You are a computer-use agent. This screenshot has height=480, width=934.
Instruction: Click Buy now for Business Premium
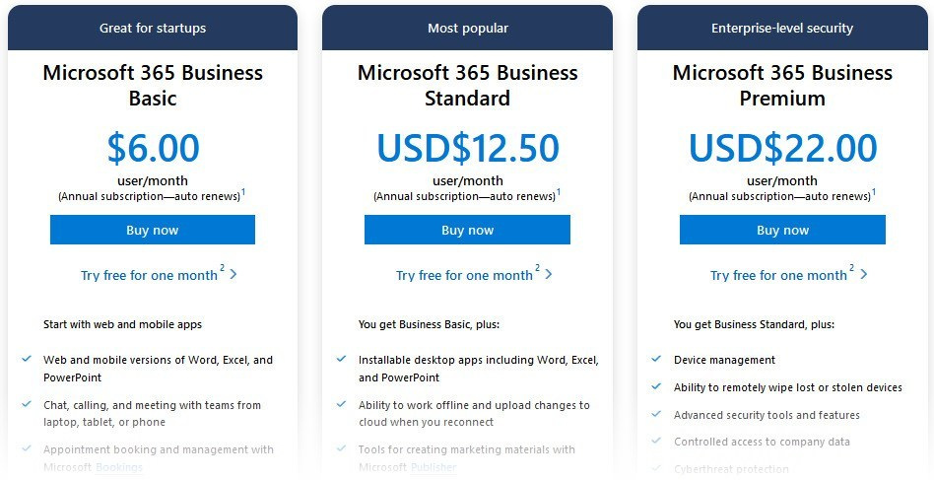pos(782,230)
